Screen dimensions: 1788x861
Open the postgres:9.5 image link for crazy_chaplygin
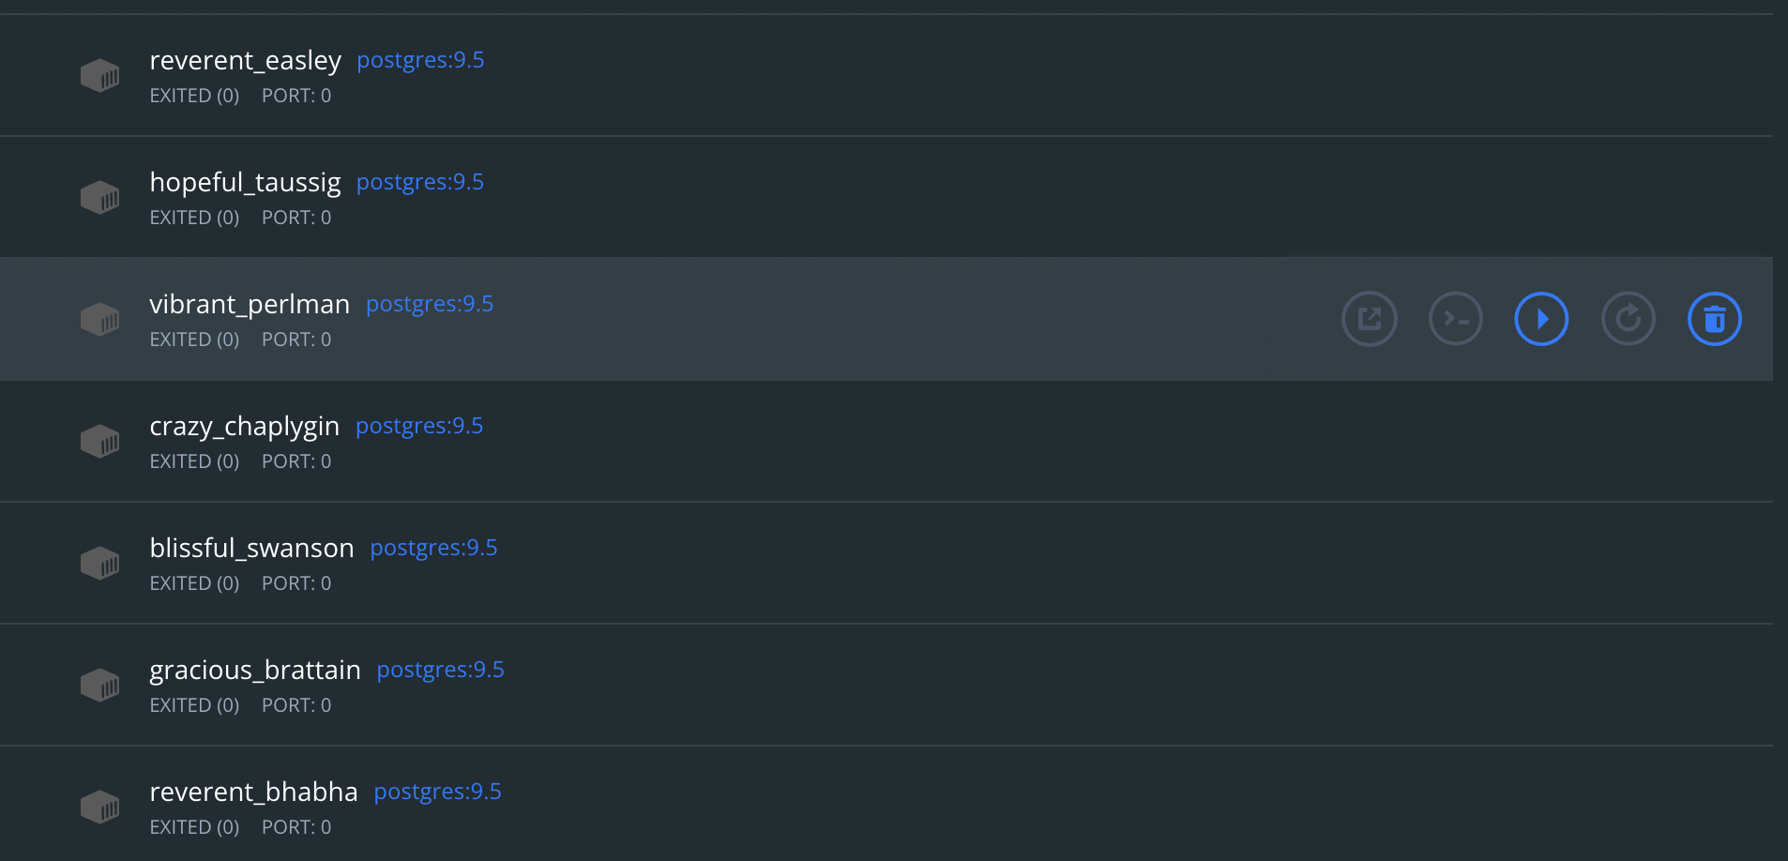click(x=419, y=425)
